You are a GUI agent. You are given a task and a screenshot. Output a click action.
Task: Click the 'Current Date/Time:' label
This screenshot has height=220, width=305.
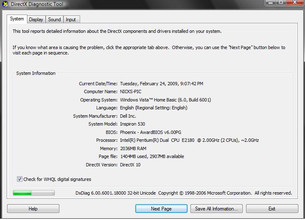point(98,84)
